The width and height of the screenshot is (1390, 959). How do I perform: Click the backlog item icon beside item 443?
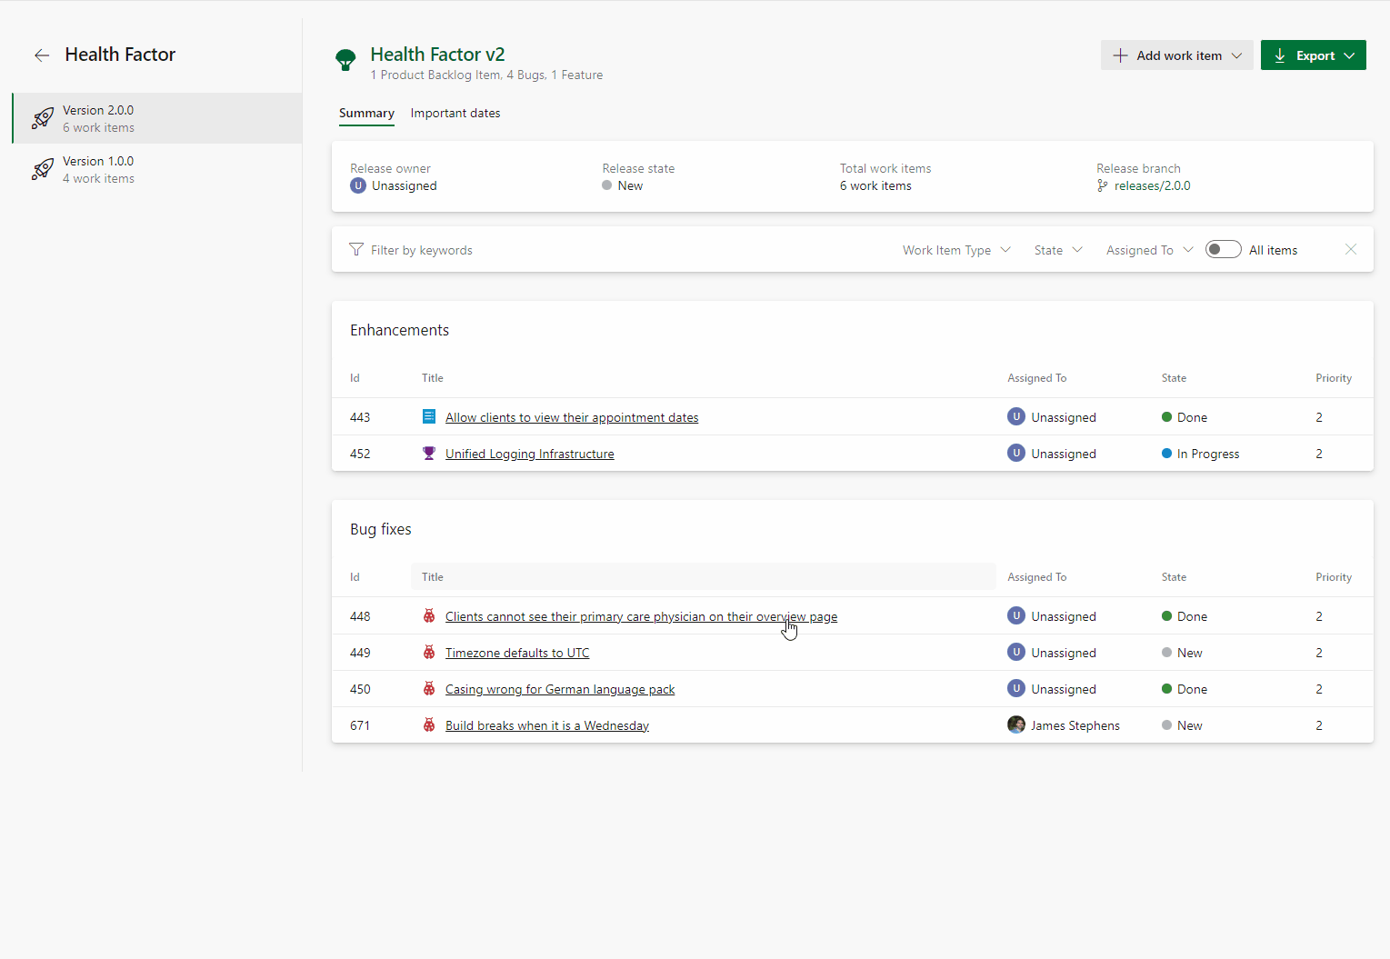pos(428,416)
